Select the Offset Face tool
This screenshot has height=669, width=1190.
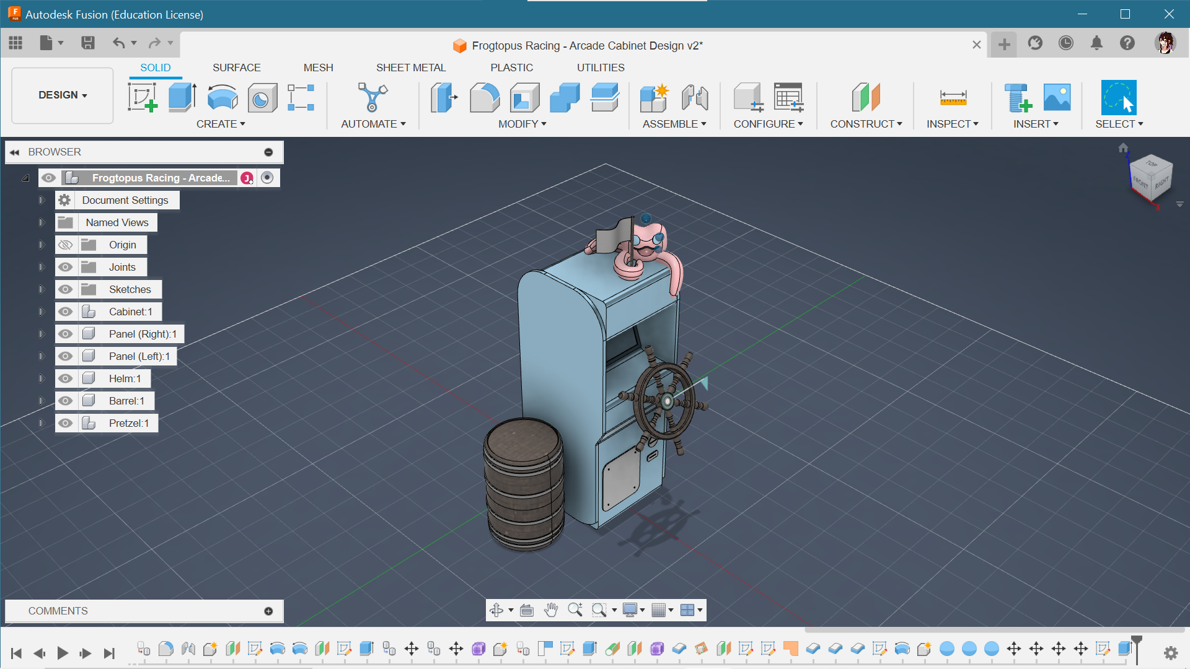[x=605, y=97]
